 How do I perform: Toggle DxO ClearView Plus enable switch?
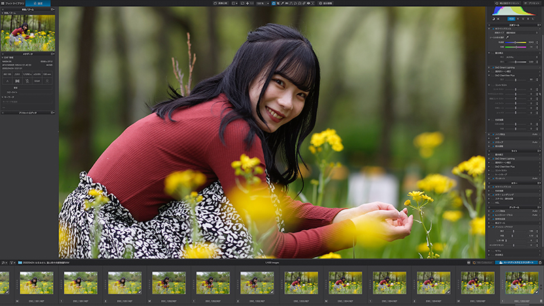494,75
